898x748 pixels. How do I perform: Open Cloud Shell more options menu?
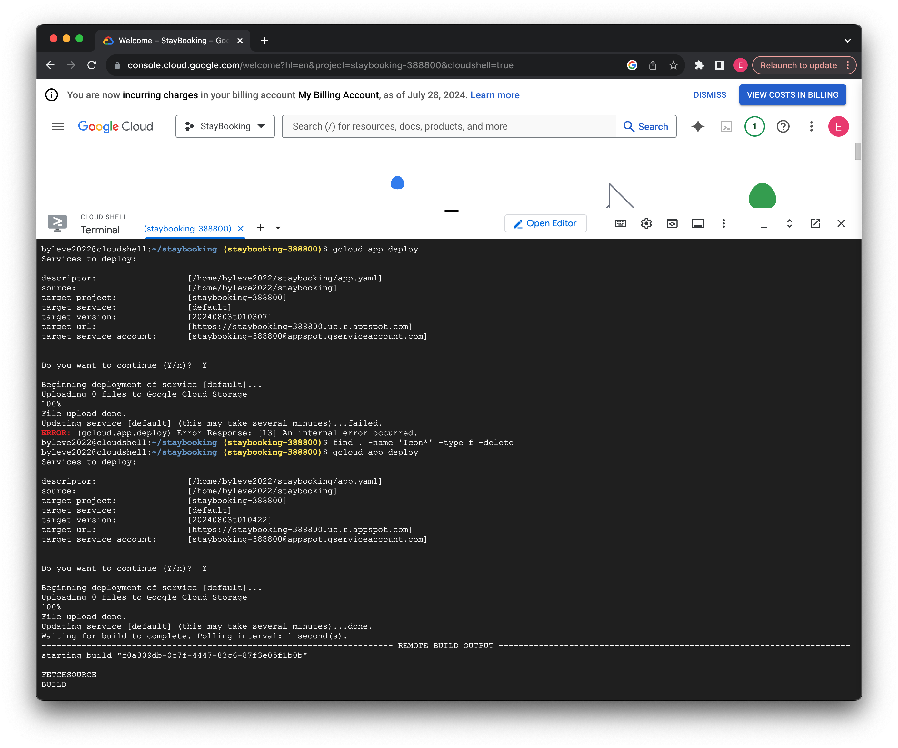click(x=724, y=223)
